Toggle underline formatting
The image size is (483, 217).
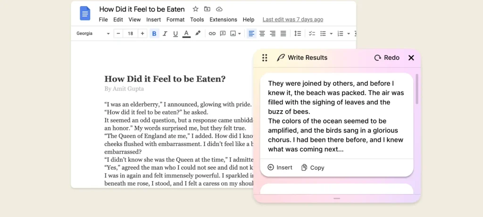(x=175, y=33)
